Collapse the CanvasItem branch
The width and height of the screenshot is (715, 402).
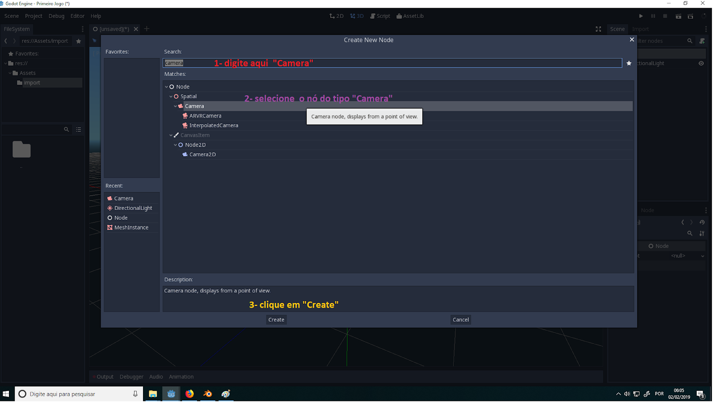pos(171,135)
